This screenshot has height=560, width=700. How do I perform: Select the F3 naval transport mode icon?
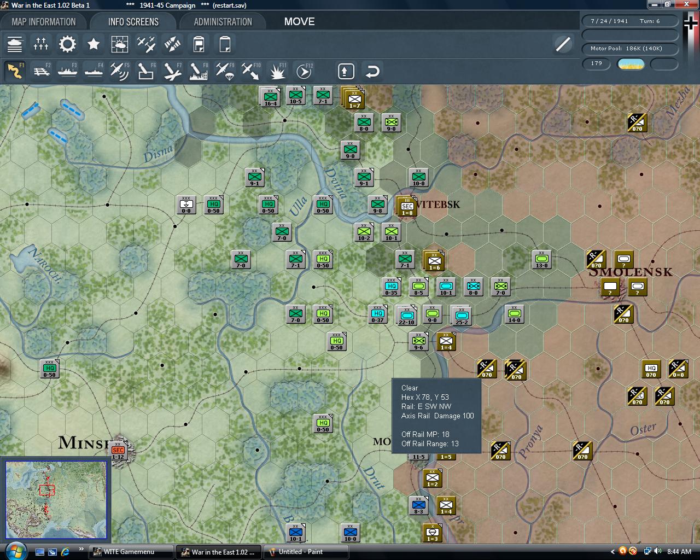click(67, 71)
